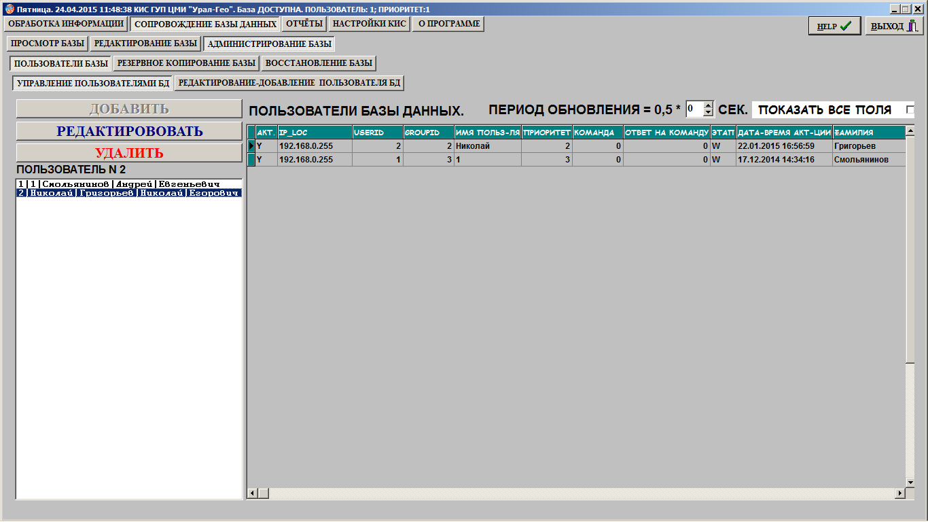The height and width of the screenshot is (522, 928).
Task: Switch to the ОТЧЁТЫ tab
Action: pos(304,23)
